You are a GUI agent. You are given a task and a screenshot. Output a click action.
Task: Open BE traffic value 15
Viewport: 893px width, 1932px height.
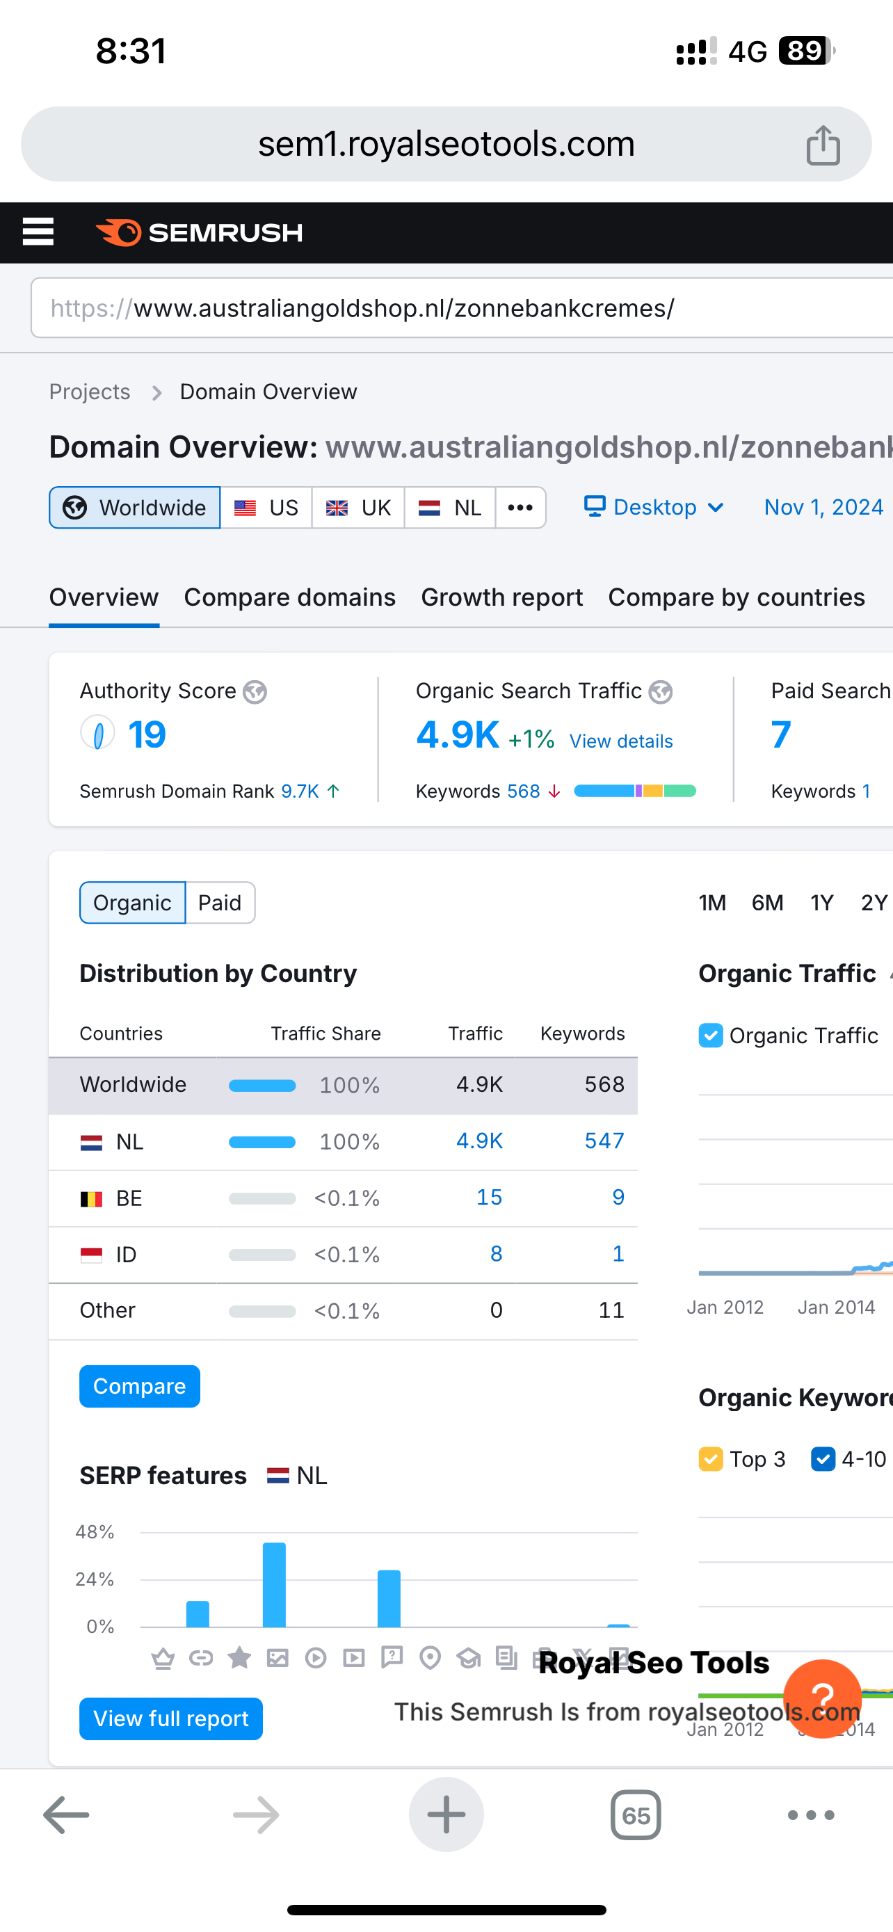[490, 1198]
